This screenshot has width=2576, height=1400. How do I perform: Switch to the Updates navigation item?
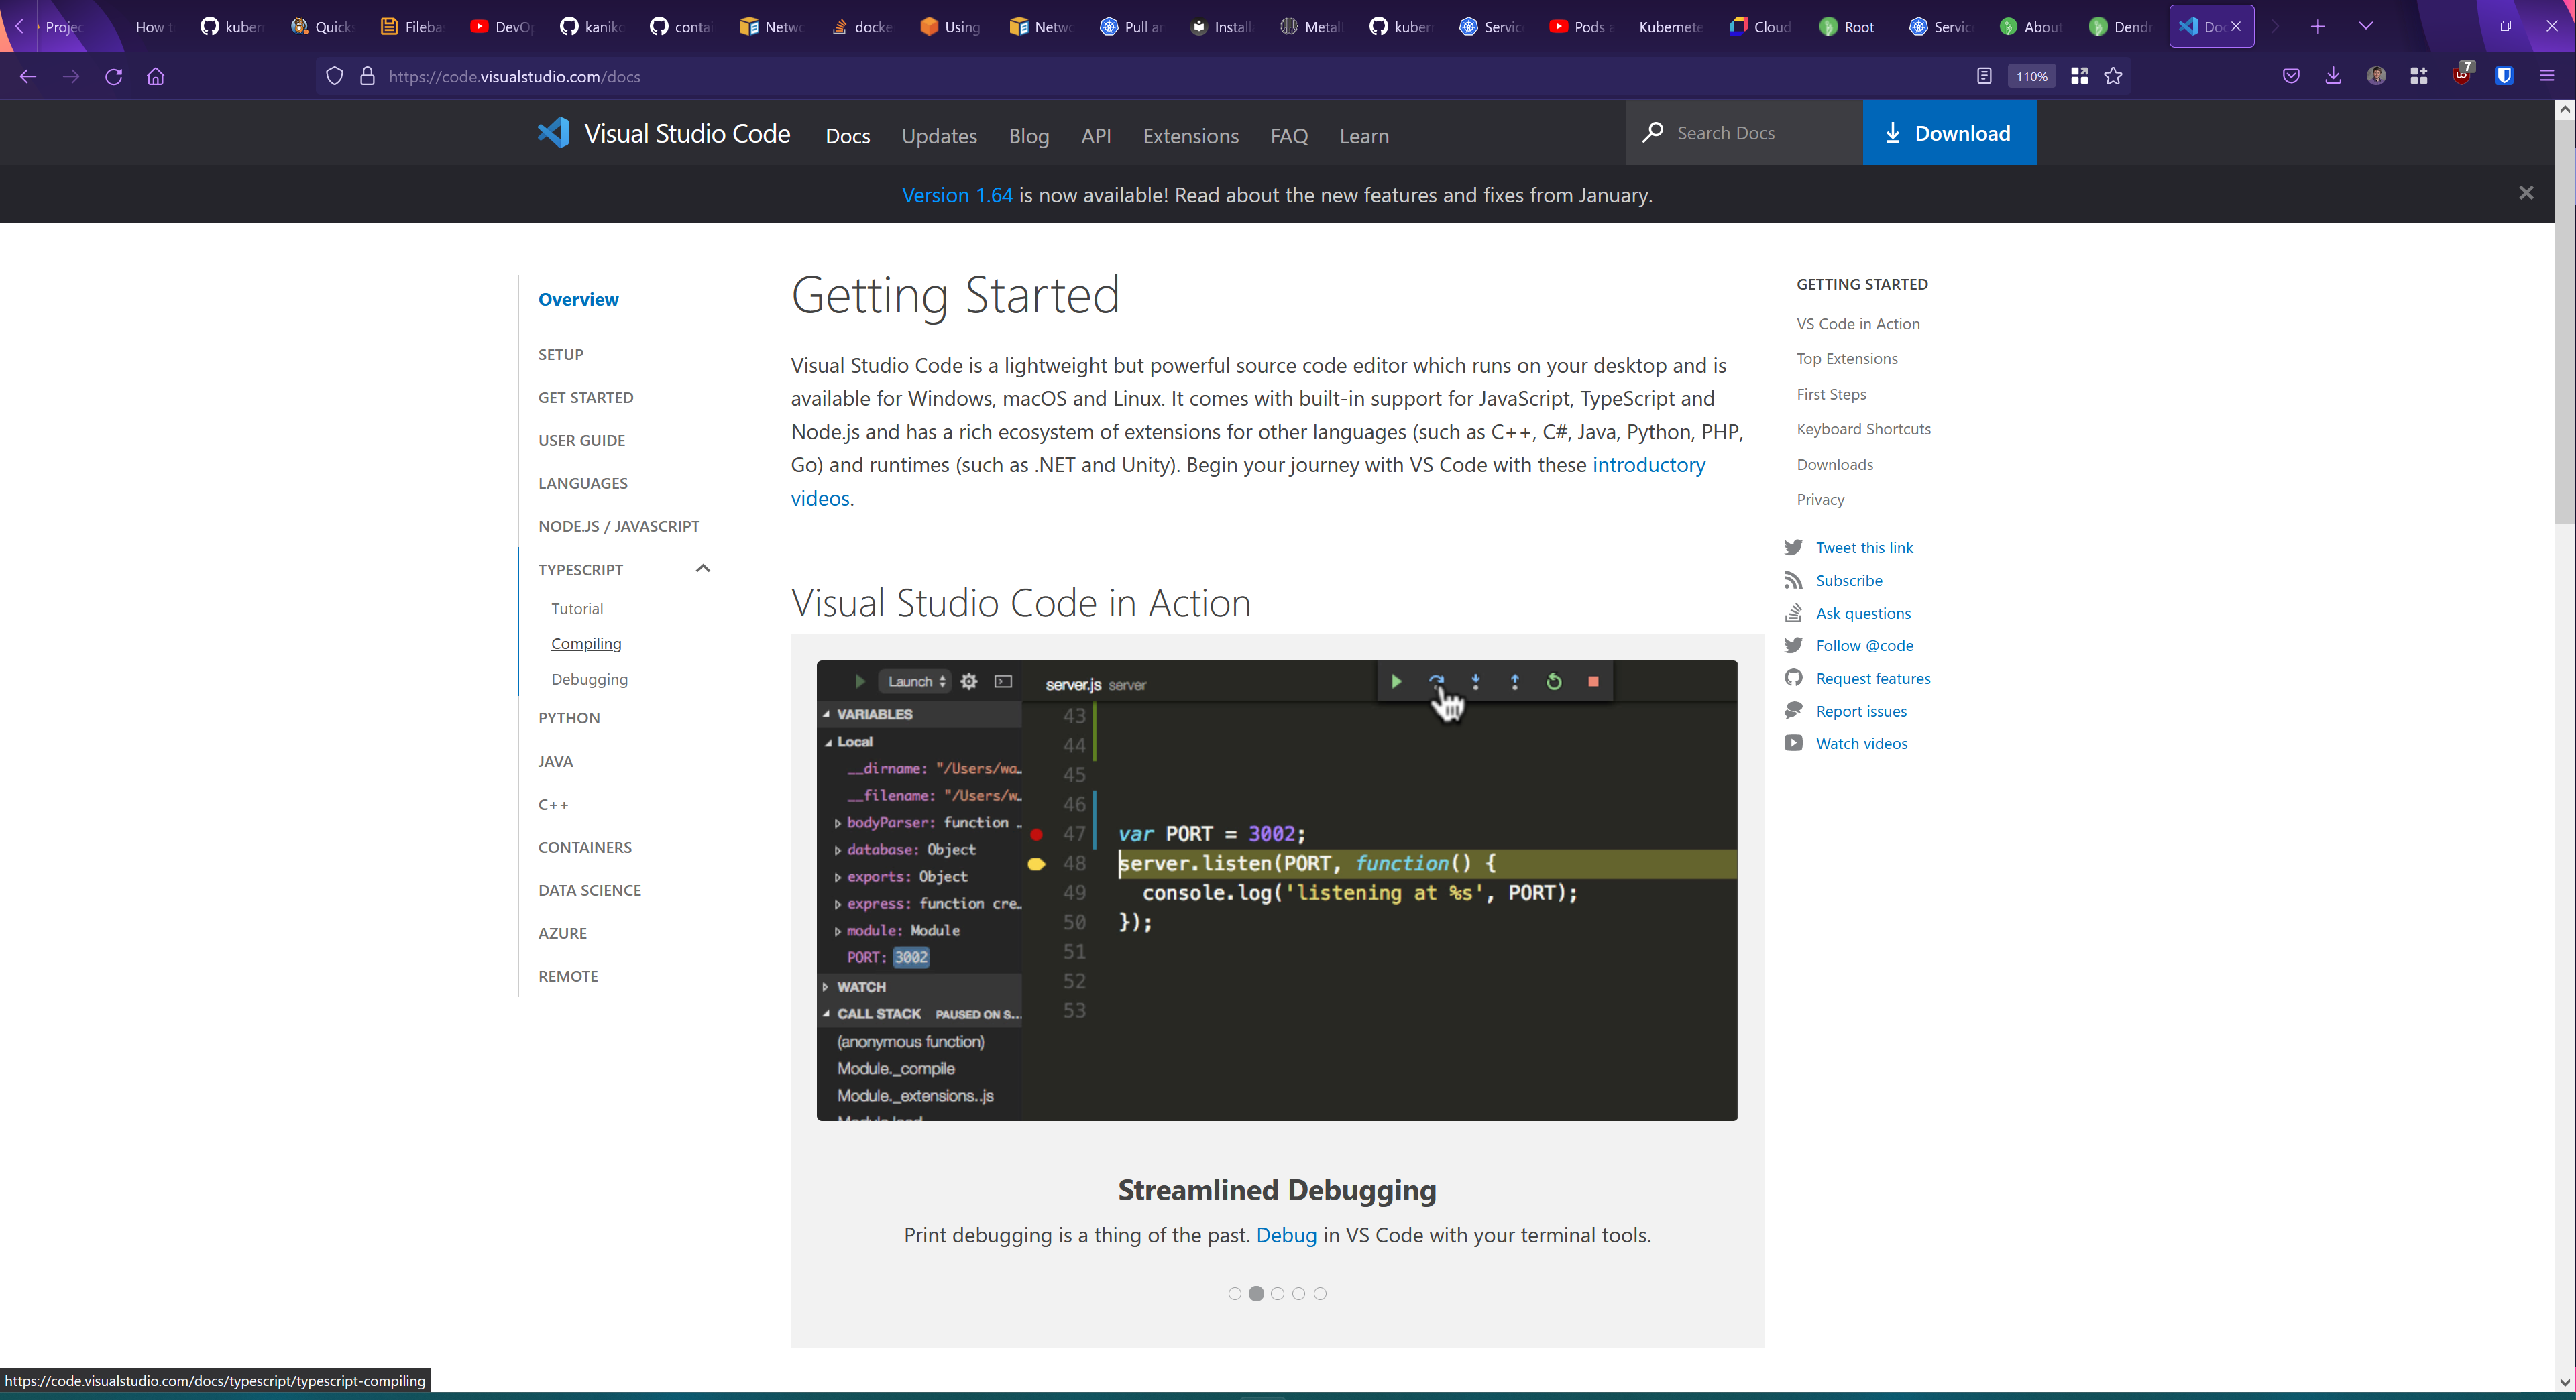[x=939, y=136]
